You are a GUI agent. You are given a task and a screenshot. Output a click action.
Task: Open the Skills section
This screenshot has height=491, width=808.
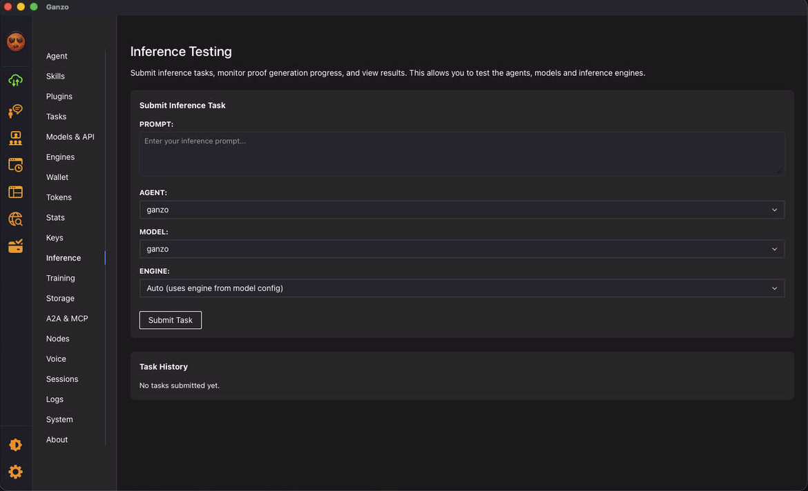[55, 76]
